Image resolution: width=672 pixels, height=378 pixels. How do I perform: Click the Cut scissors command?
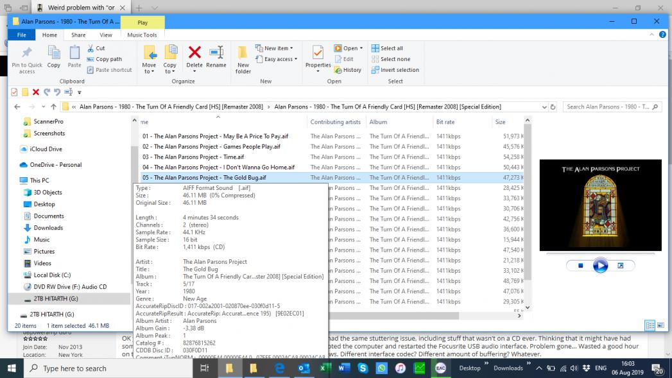click(x=96, y=48)
